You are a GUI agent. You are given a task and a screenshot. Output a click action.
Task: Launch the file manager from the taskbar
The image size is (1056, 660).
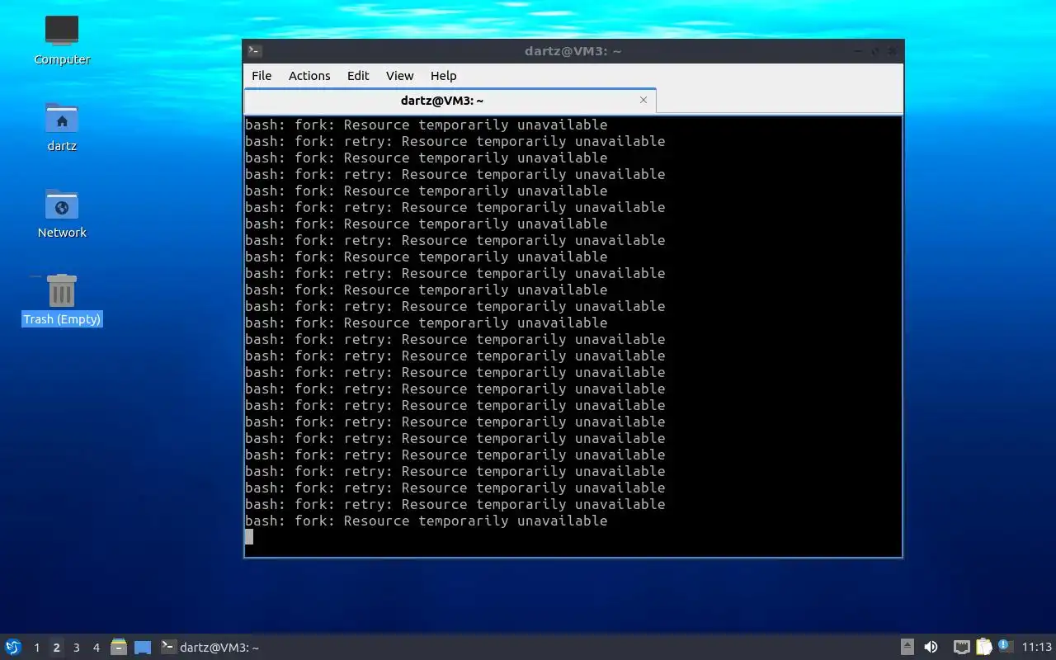click(x=119, y=648)
